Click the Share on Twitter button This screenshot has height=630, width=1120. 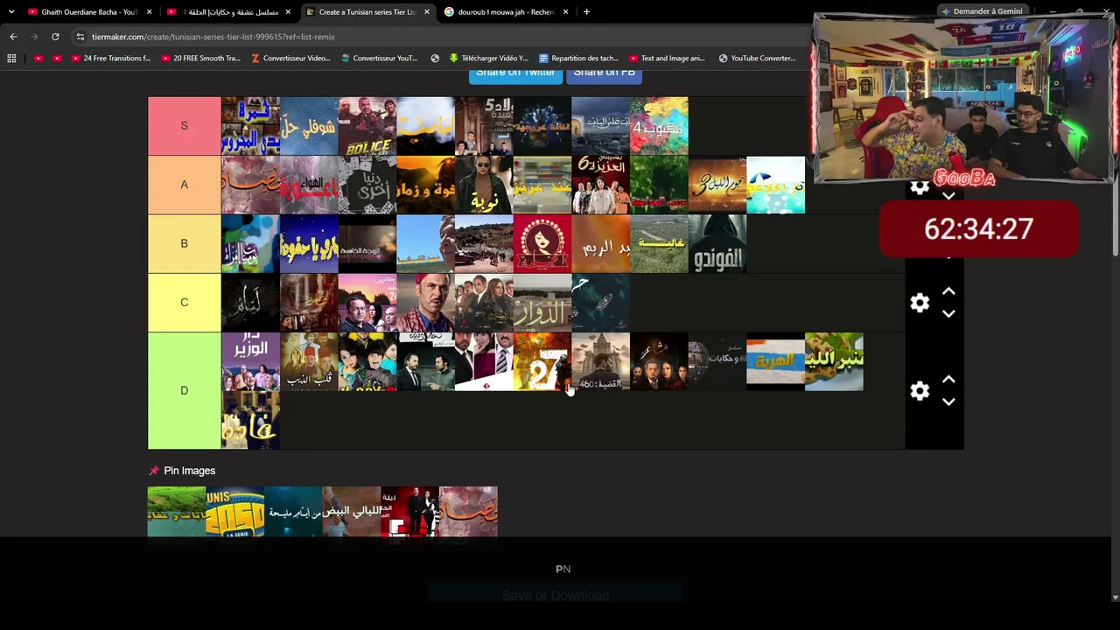[x=515, y=73]
